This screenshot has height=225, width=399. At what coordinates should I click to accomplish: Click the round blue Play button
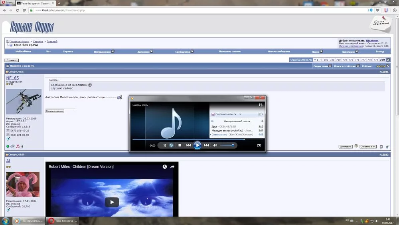[197, 145]
